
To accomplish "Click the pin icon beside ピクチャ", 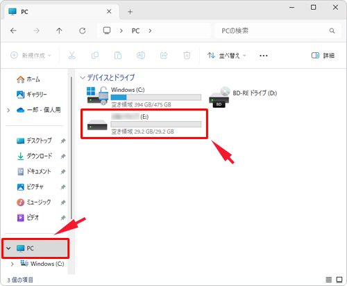I will [63, 187].
